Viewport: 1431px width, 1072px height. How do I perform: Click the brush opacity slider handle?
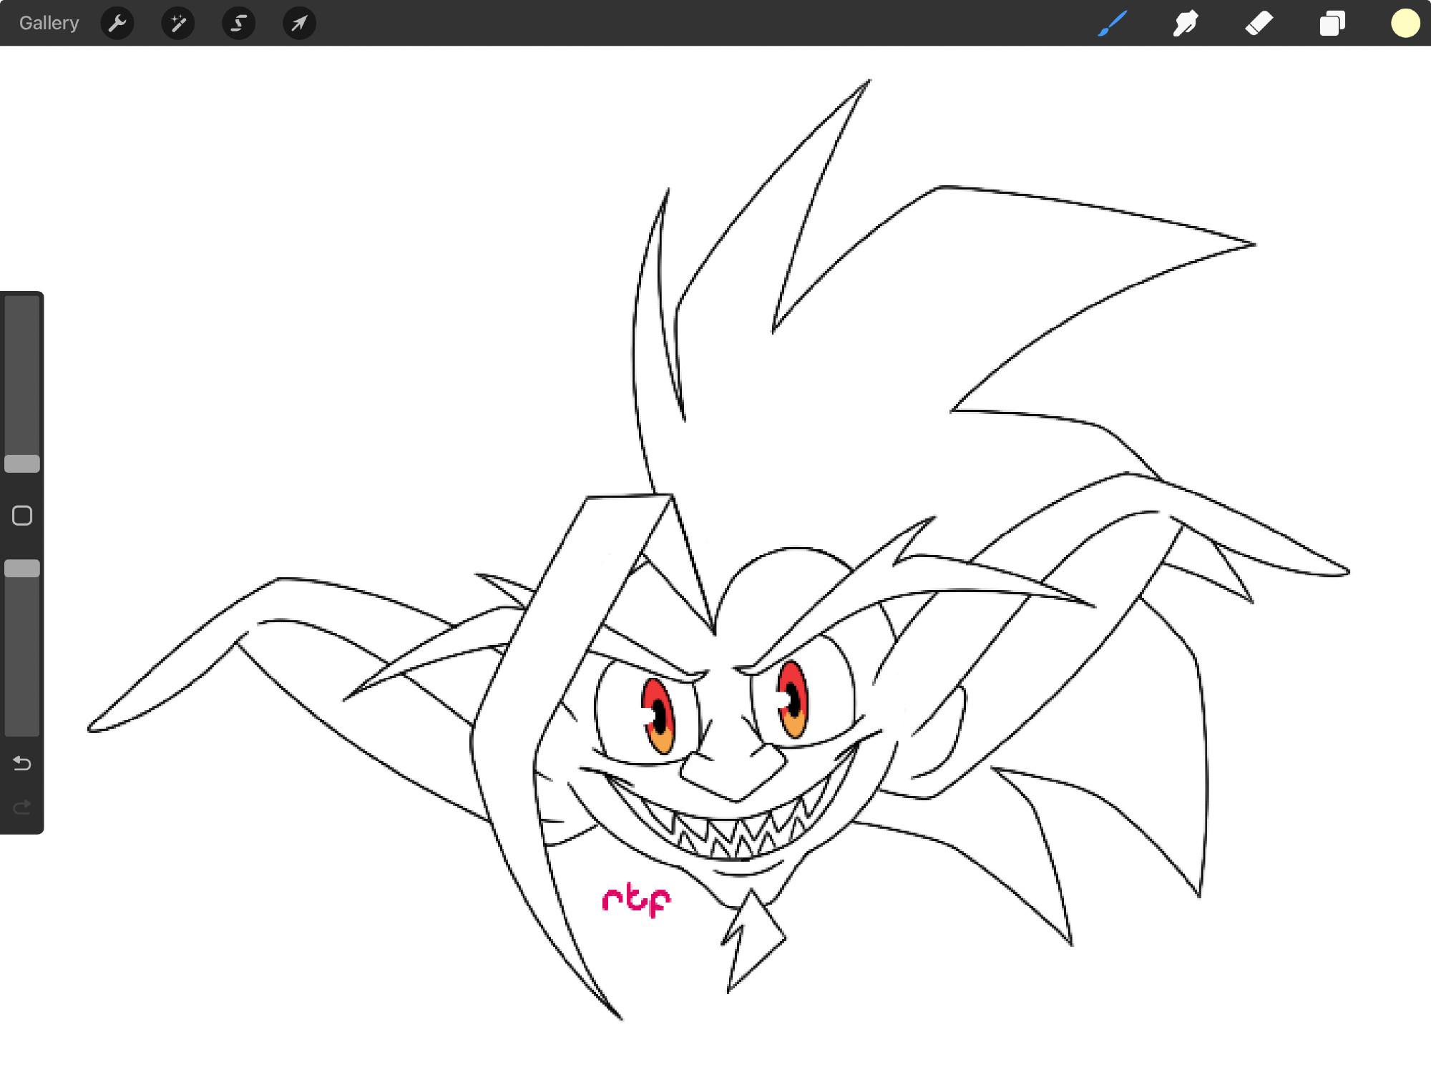click(22, 569)
